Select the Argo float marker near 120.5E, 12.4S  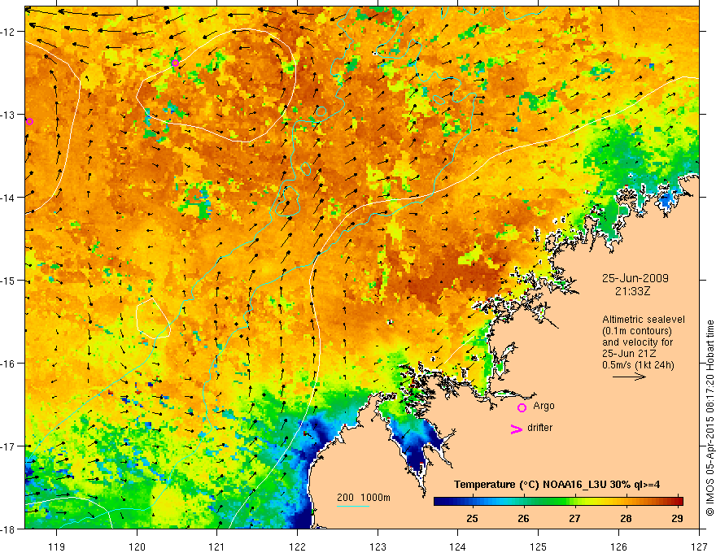(x=176, y=63)
